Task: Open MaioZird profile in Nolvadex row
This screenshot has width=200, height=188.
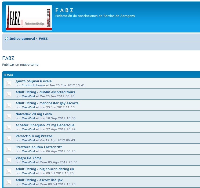Action: pyautogui.click(x=28, y=118)
